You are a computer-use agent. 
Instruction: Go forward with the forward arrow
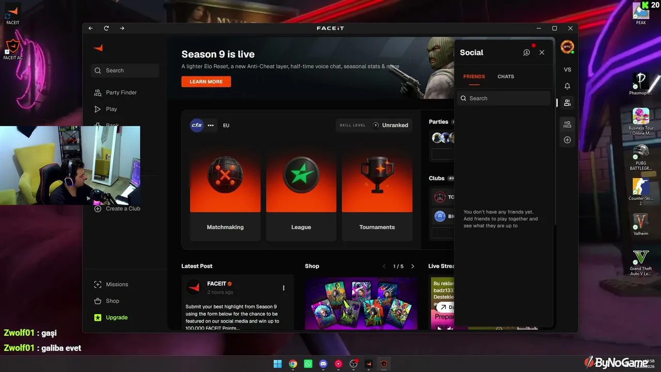(122, 28)
